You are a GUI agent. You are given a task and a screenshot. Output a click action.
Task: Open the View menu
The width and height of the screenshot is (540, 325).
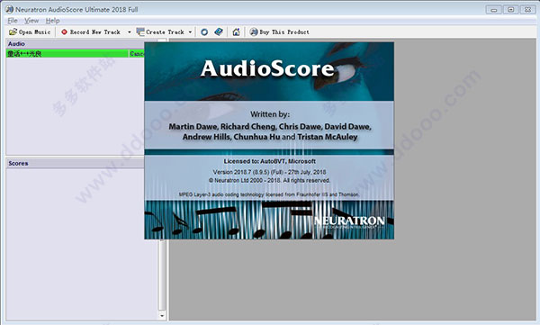tap(31, 21)
